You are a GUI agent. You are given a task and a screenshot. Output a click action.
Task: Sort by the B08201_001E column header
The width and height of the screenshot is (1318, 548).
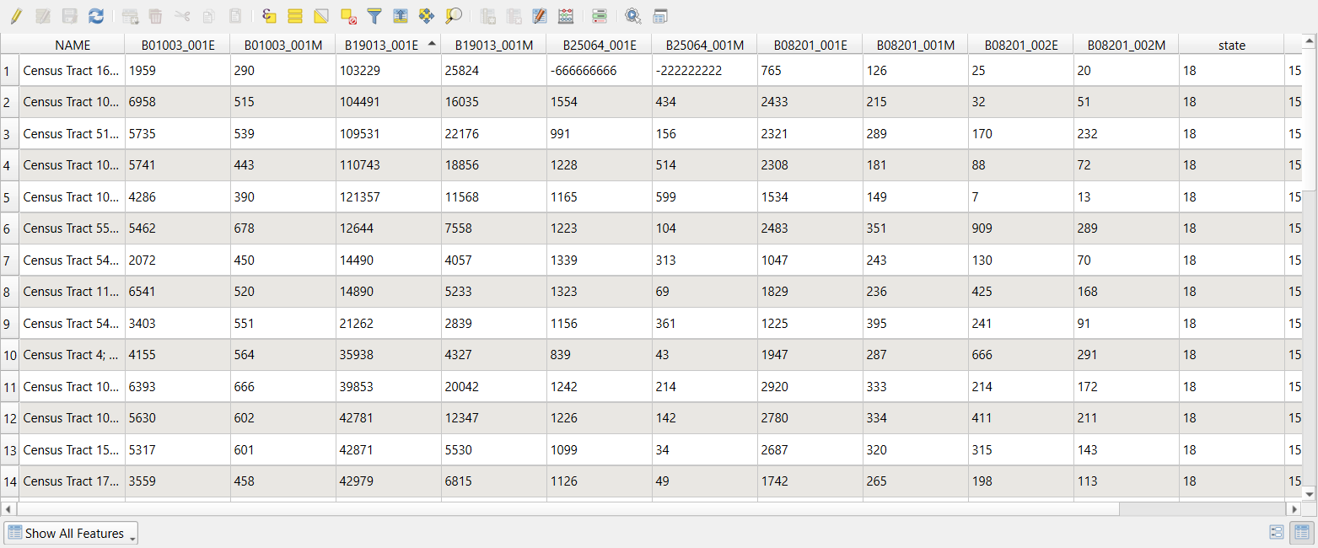[x=810, y=45]
